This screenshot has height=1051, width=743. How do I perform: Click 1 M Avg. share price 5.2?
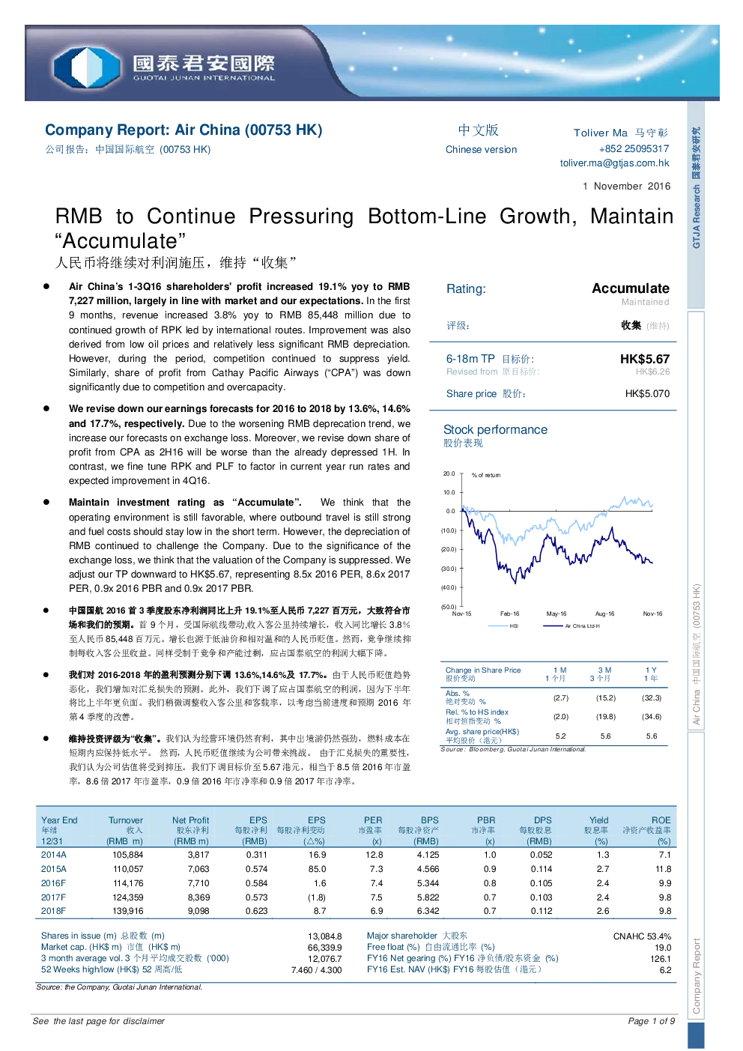[x=560, y=736]
